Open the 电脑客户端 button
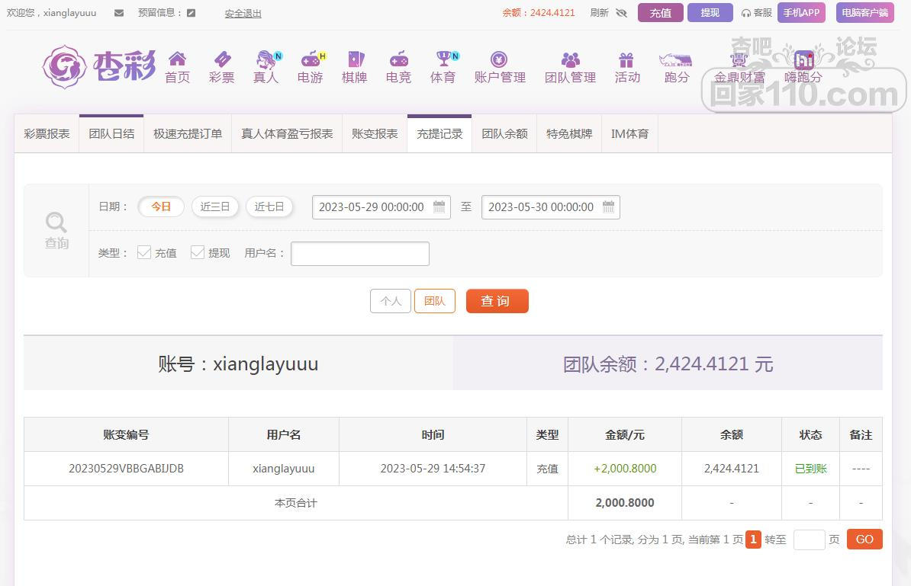The image size is (911, 586). click(865, 13)
